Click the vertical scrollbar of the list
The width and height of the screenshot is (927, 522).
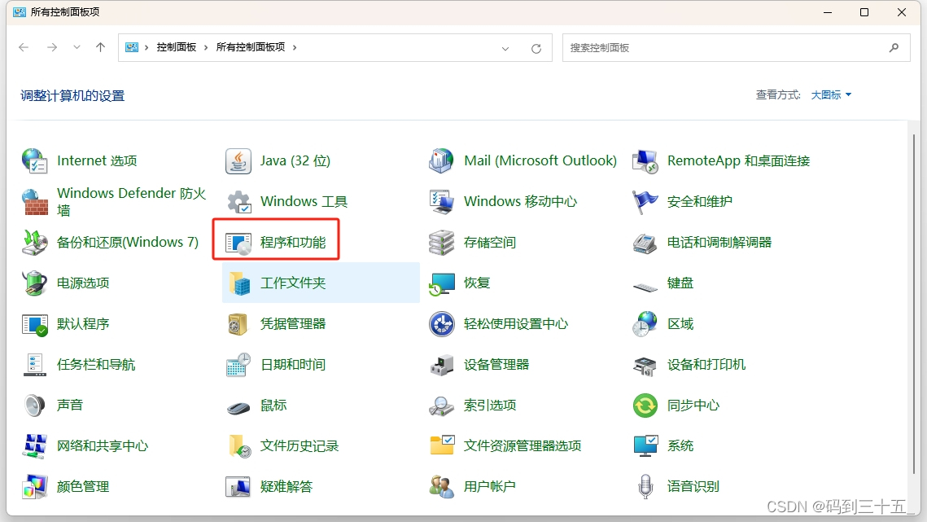pyautogui.click(x=913, y=304)
